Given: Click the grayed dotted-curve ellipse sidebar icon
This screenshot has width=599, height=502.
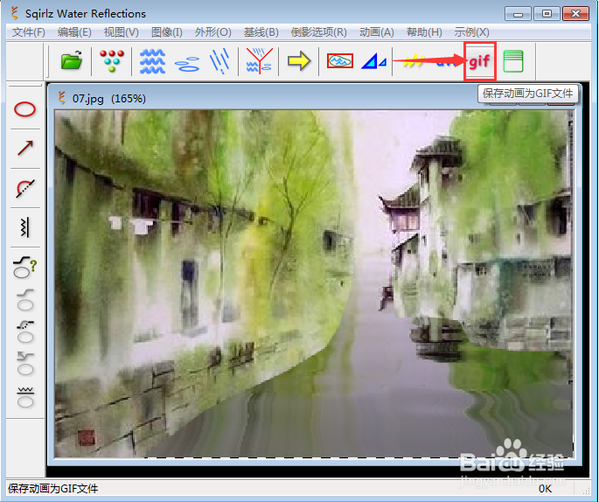Looking at the screenshot, I should [25, 331].
